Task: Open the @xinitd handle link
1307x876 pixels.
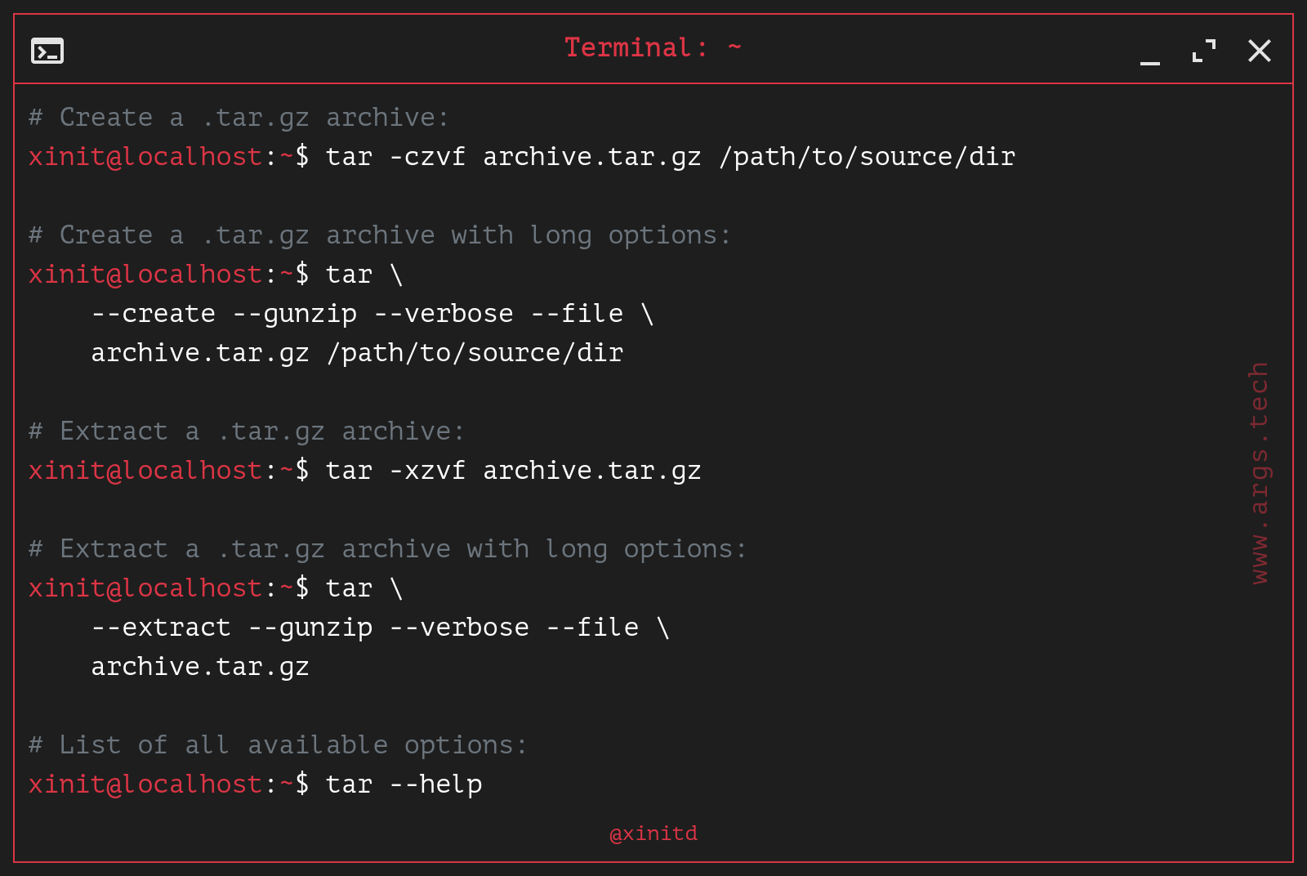Action: (653, 834)
